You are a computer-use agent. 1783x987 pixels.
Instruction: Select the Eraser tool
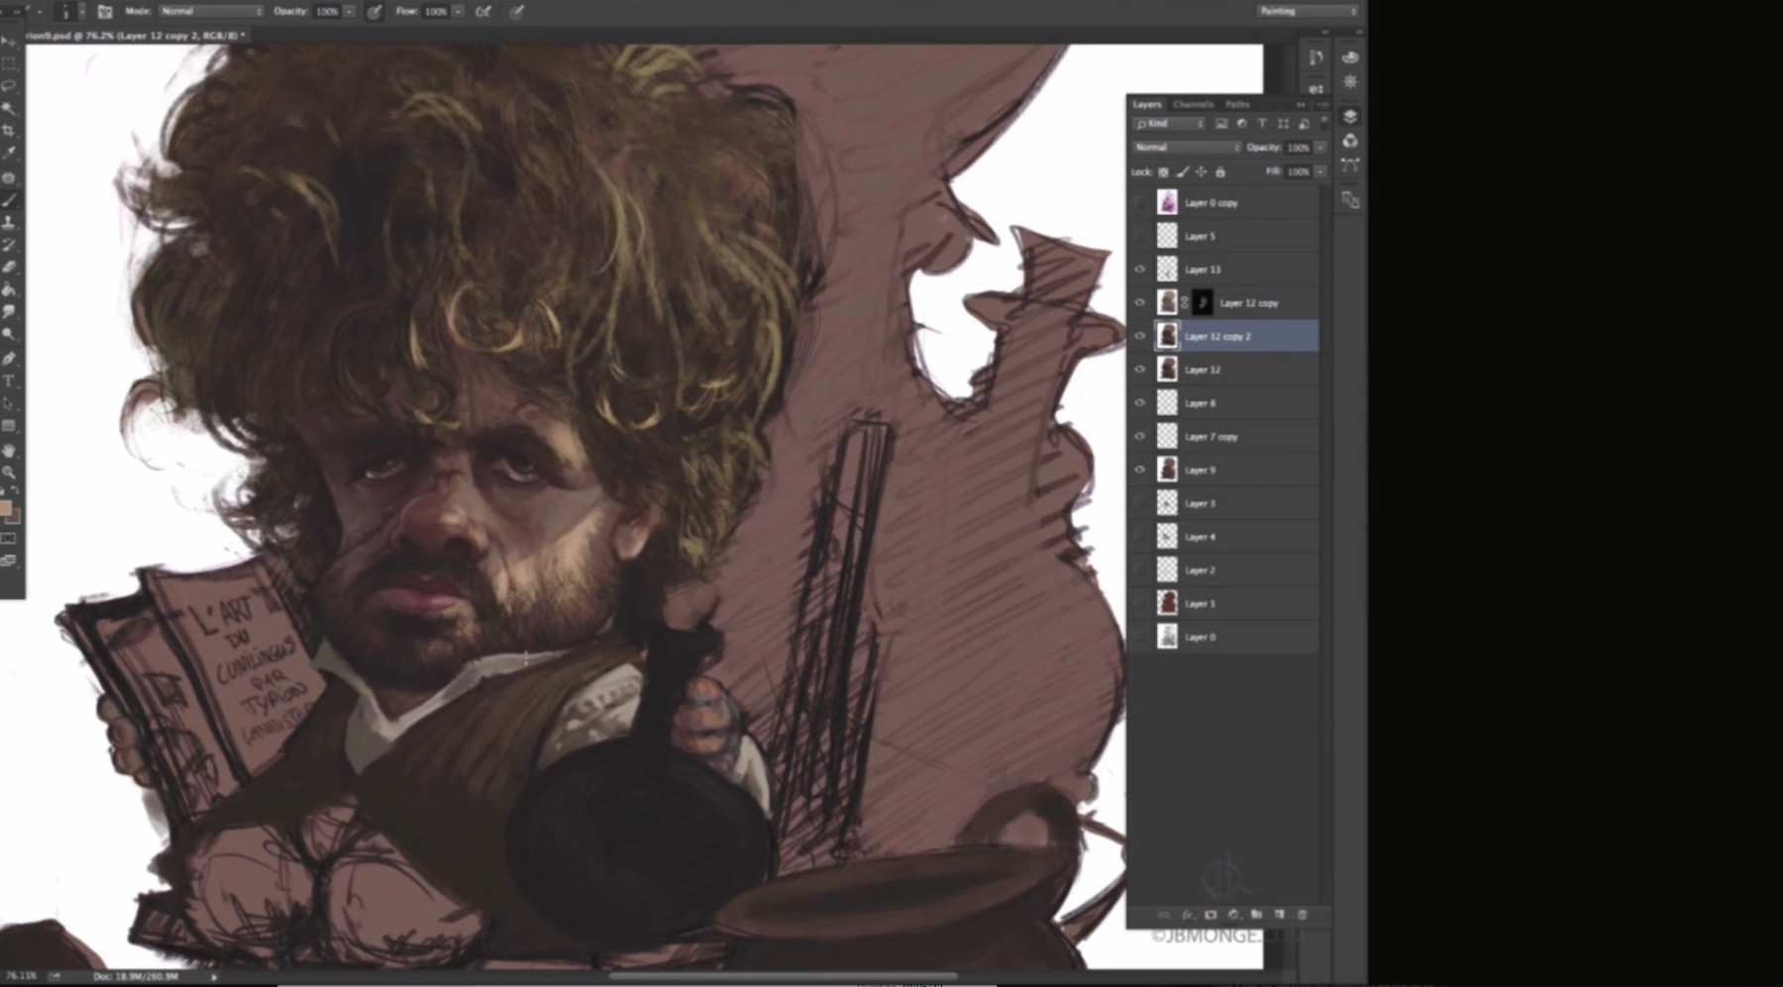(x=9, y=267)
